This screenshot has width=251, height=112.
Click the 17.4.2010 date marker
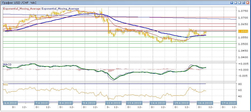pos(228,103)
